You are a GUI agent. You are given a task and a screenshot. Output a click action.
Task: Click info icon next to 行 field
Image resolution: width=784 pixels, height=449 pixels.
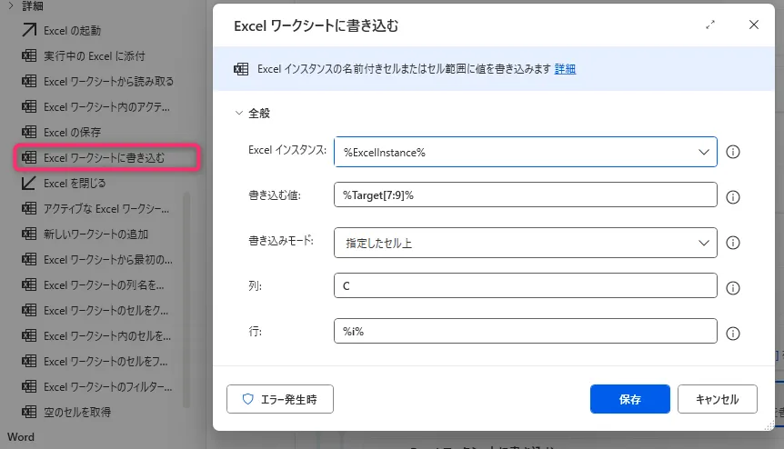click(x=733, y=333)
